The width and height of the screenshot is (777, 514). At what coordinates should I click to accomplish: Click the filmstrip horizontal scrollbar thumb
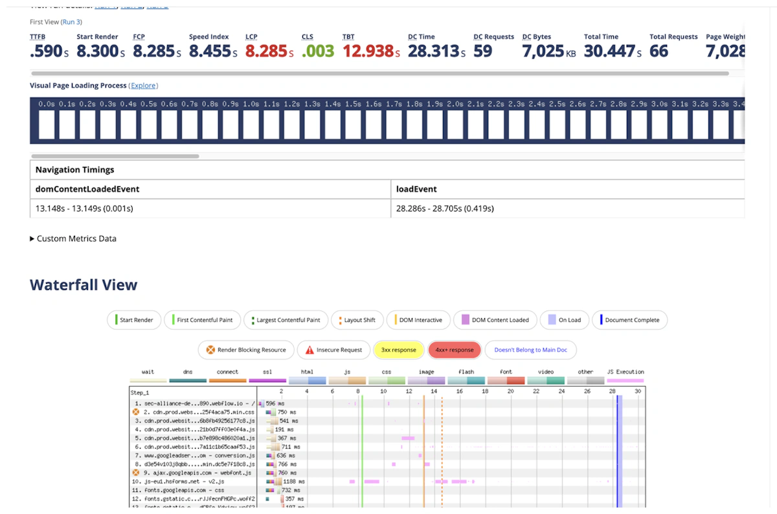(x=115, y=156)
